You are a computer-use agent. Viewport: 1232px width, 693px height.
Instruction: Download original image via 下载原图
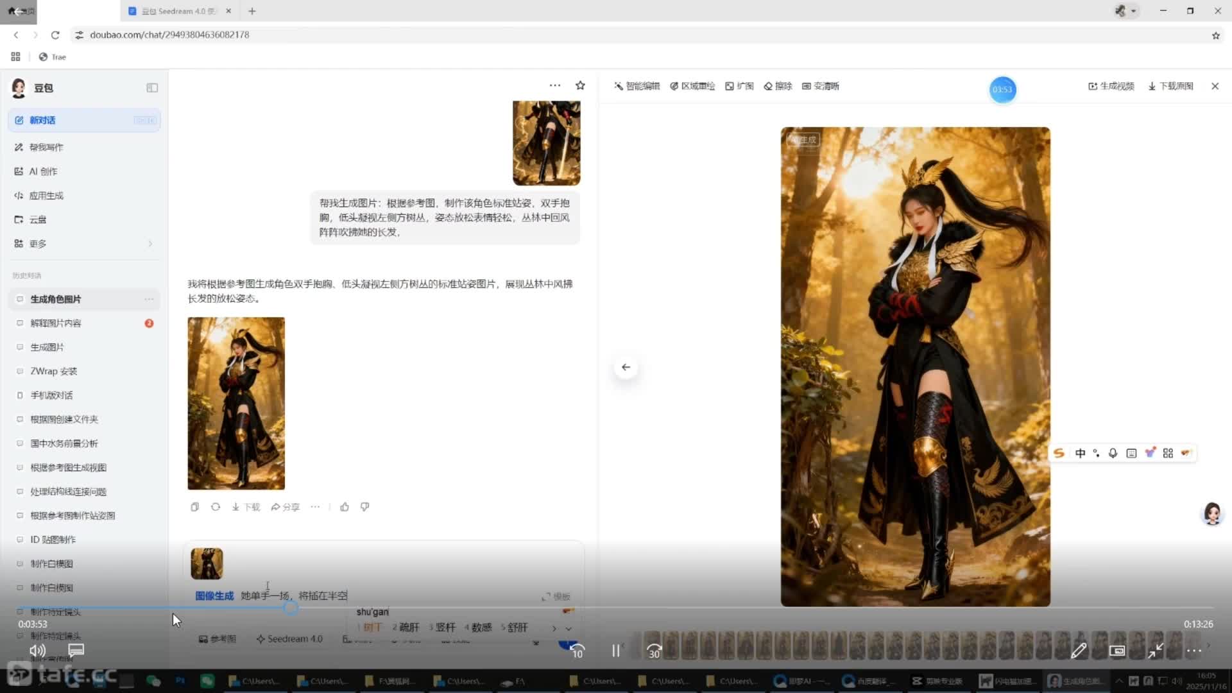[1170, 86]
